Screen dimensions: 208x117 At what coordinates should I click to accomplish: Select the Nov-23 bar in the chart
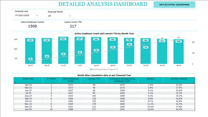point(146,51)
